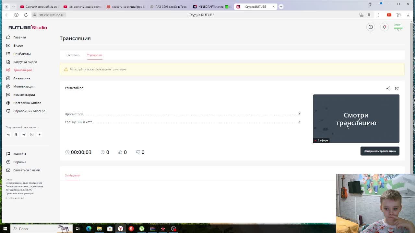Reload the page
The width and height of the screenshot is (415, 233).
tap(26, 15)
